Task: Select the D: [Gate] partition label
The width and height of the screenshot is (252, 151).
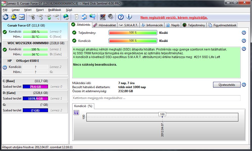Action: (x=9, y=93)
